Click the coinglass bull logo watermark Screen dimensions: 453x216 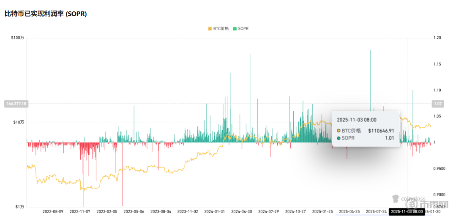[x=396, y=198]
